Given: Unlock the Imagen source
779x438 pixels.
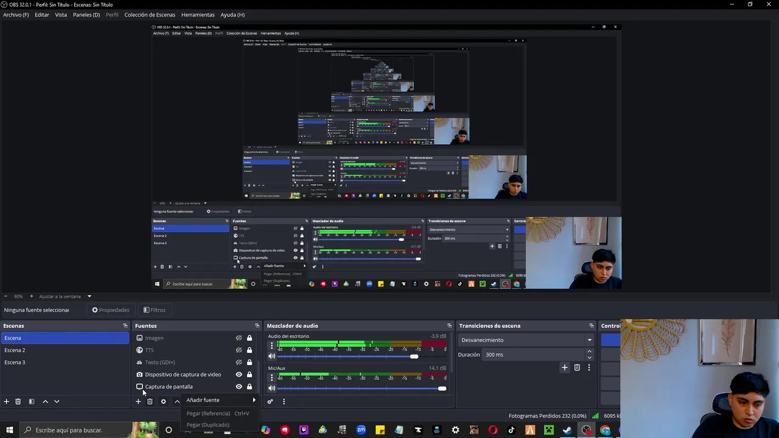Looking at the screenshot, I should pyautogui.click(x=250, y=338).
